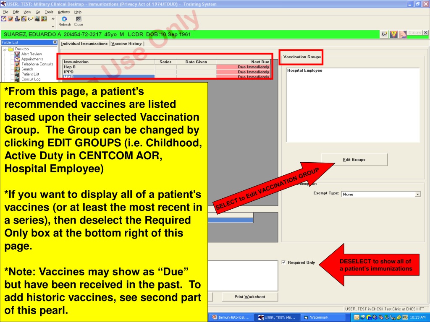Open the Help menu
Viewport: 430px width, 322px height.
click(78, 12)
